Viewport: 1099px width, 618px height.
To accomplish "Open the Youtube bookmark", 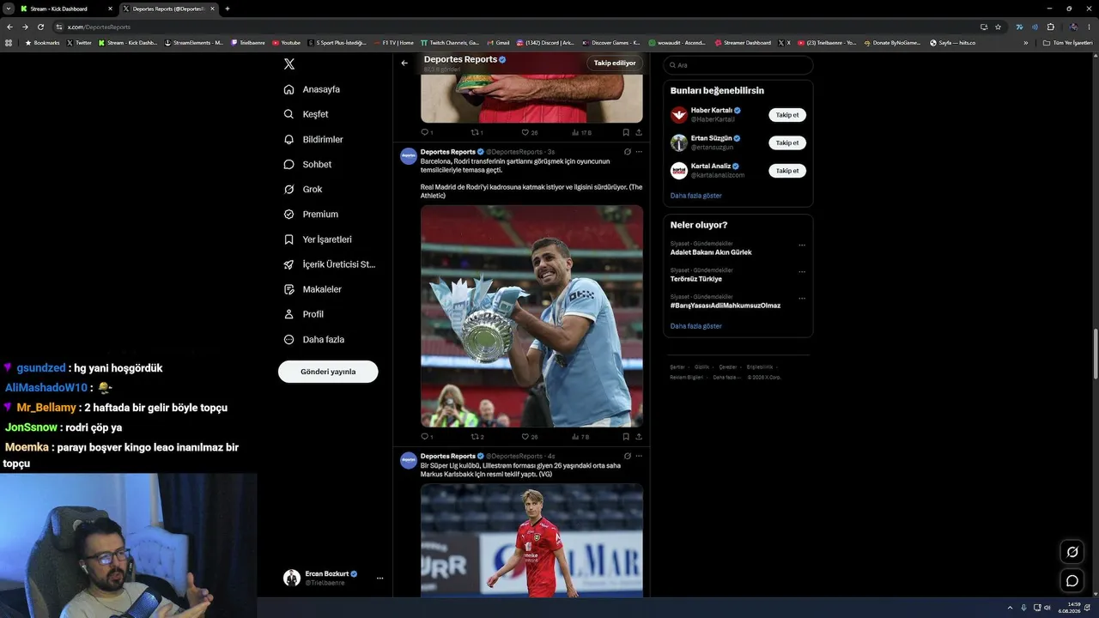I will (x=287, y=42).
